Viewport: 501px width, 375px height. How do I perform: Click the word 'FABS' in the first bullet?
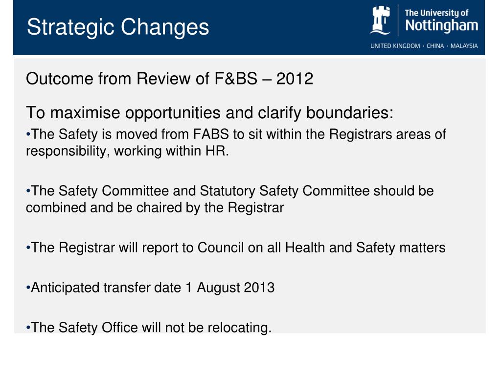tap(211, 134)
